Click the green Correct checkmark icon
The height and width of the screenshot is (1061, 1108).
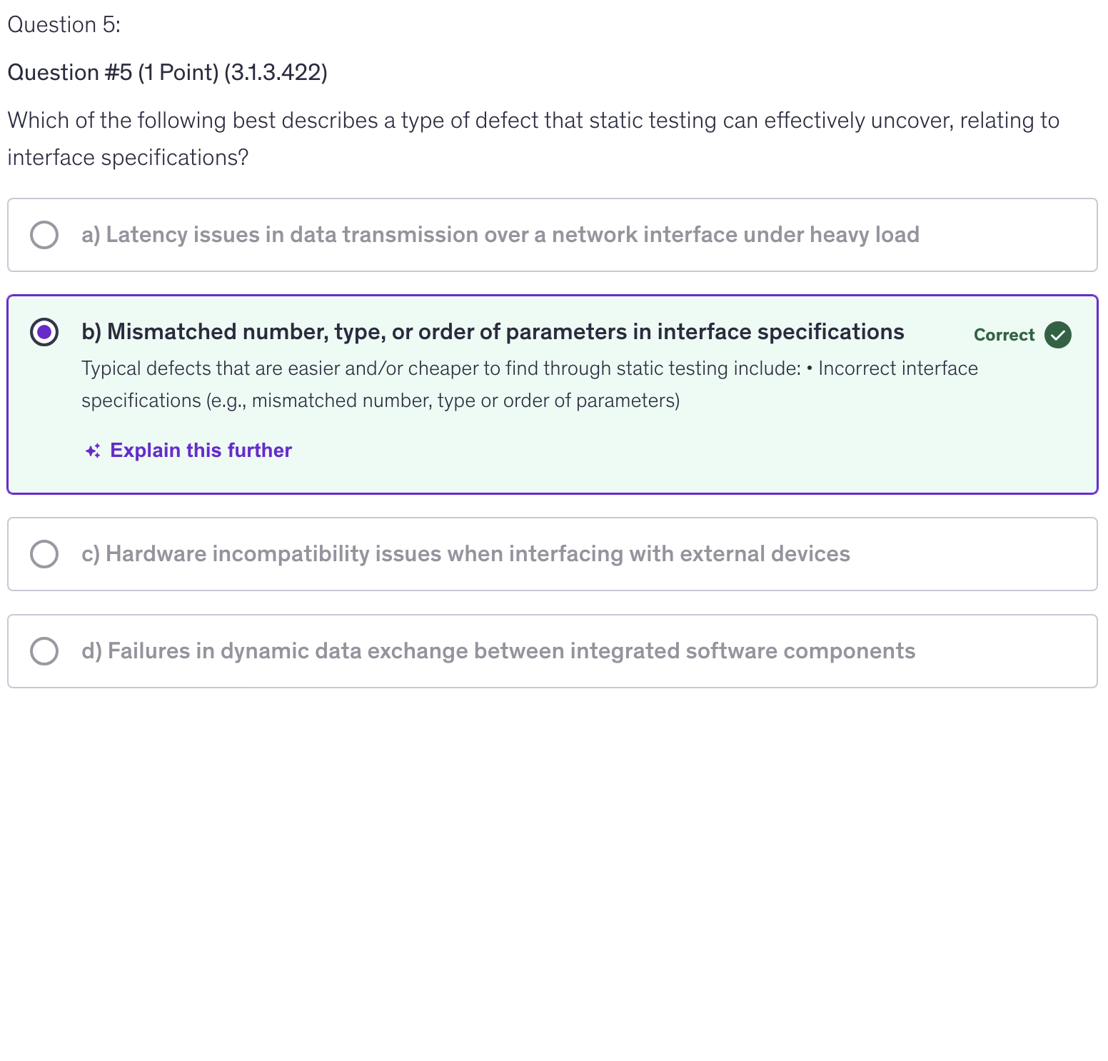1057,335
